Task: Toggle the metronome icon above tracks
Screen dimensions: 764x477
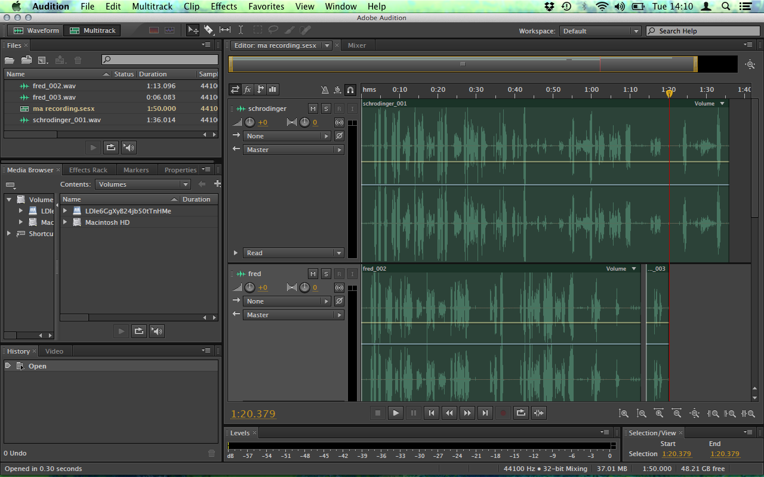Action: click(325, 90)
